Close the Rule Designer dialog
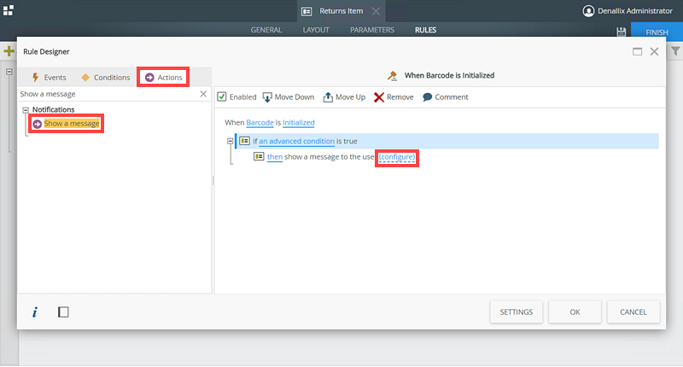The width and height of the screenshot is (683, 367). click(x=654, y=51)
